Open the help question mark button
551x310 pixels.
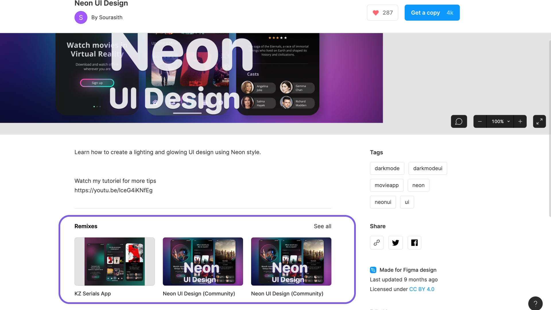(x=536, y=303)
